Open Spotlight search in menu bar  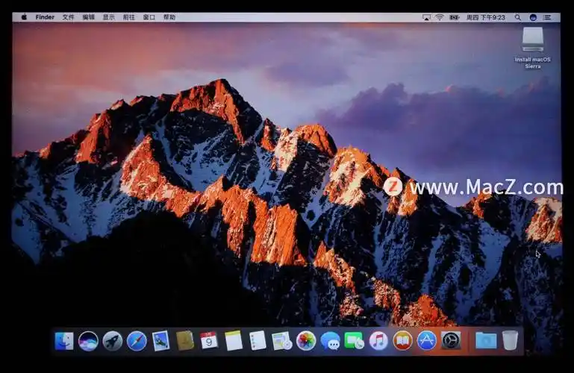point(519,17)
